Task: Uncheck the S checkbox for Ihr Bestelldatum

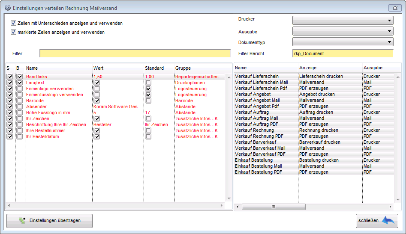Action: (x=10, y=136)
